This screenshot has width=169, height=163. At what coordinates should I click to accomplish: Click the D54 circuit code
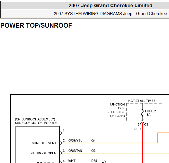(94, 161)
